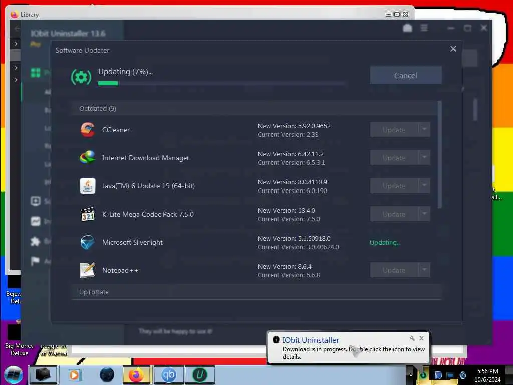The image size is (513, 385).
Task: Click the 'Updating (7%)...' status text
Action: click(x=125, y=72)
